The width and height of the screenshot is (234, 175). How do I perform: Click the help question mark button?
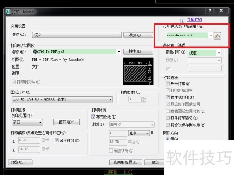click(x=210, y=10)
